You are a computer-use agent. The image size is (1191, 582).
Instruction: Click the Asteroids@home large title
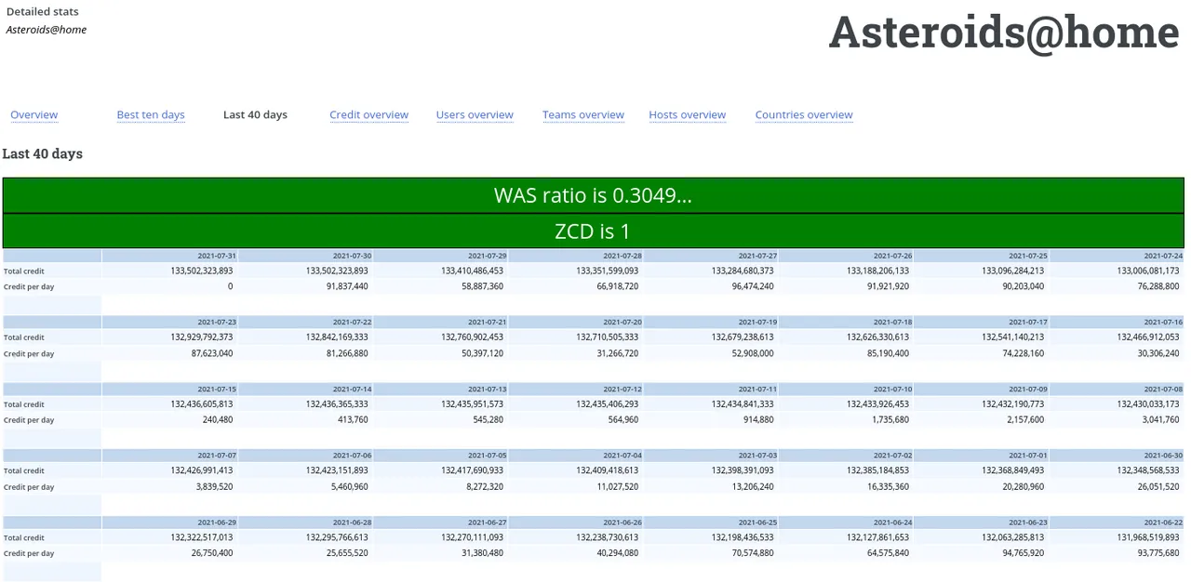point(1004,33)
